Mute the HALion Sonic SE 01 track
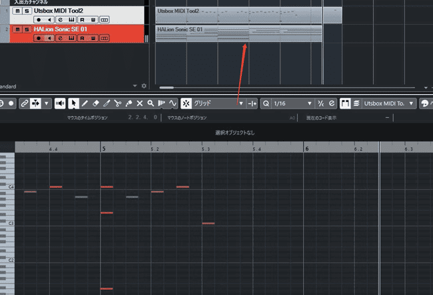Screen dimensions: 433x295 tap(17, 29)
